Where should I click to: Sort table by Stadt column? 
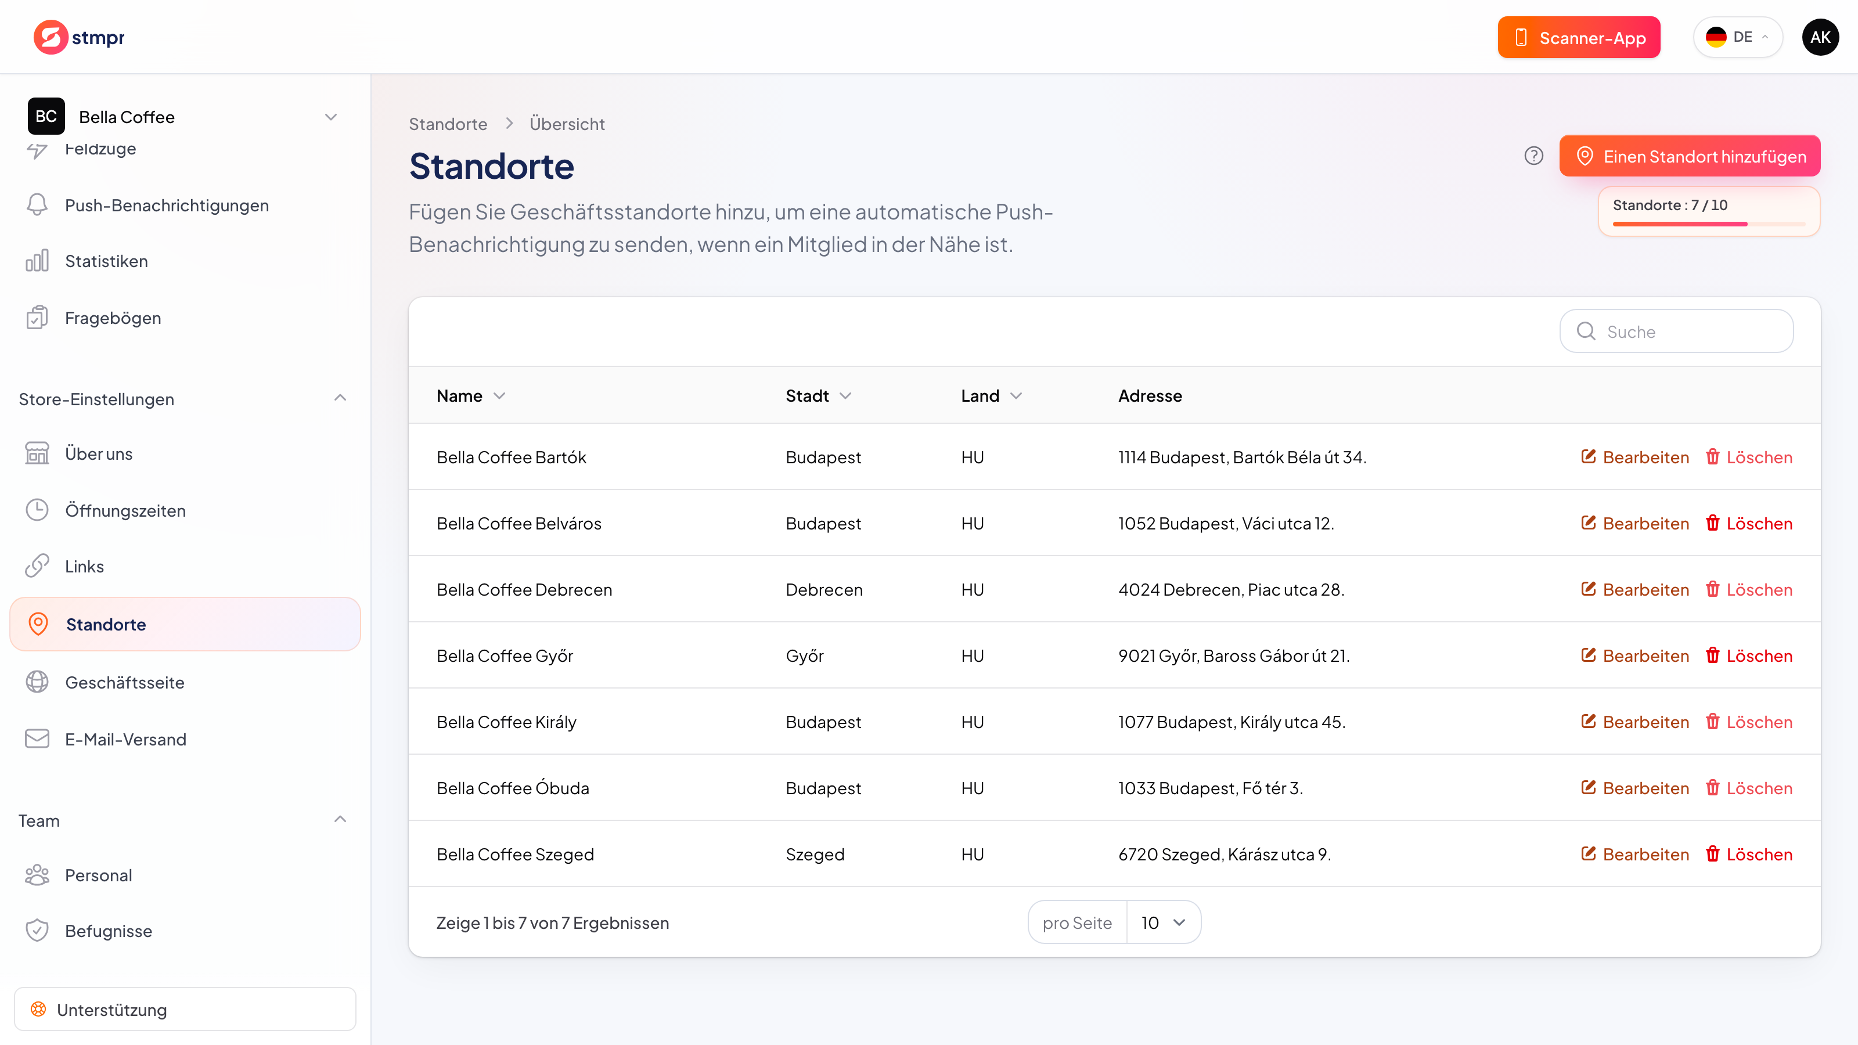pos(818,395)
